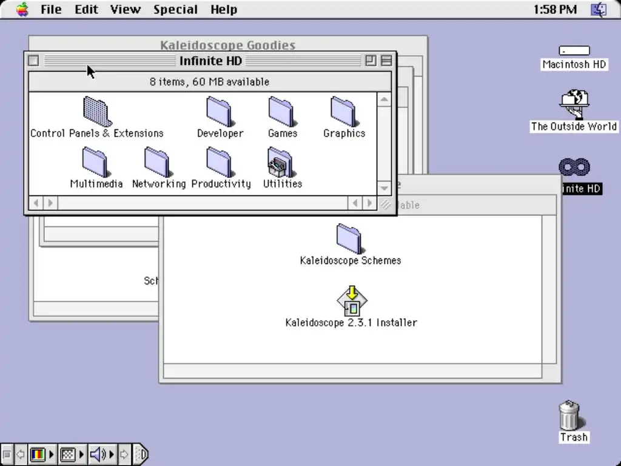This screenshot has height=466, width=621.
Task: Click the left-end scroll left arrow in Infinite HD
Action: pos(36,203)
